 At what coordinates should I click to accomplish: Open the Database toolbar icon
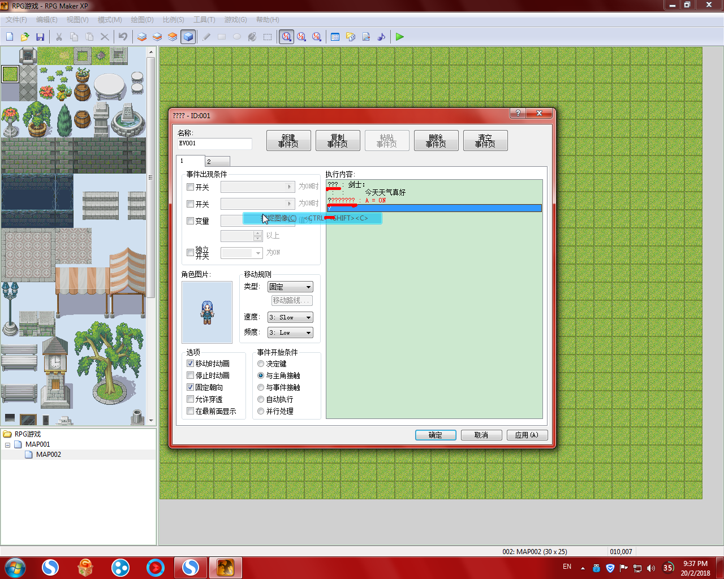pos(335,37)
